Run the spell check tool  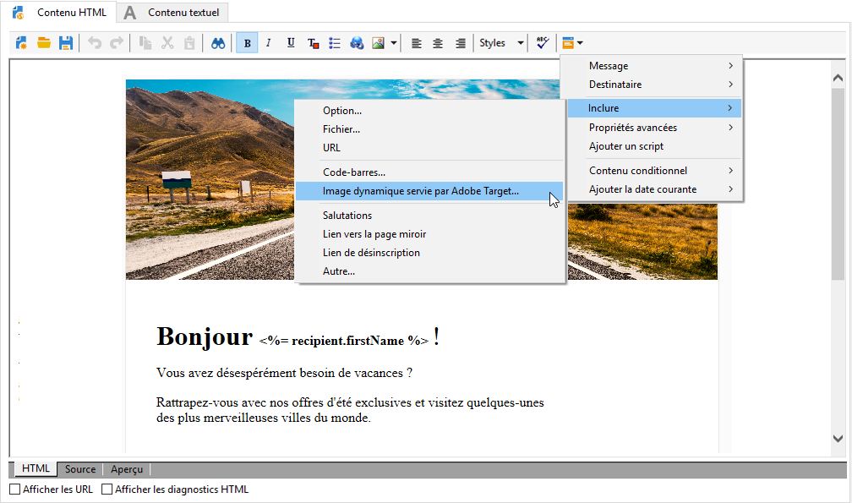(543, 43)
